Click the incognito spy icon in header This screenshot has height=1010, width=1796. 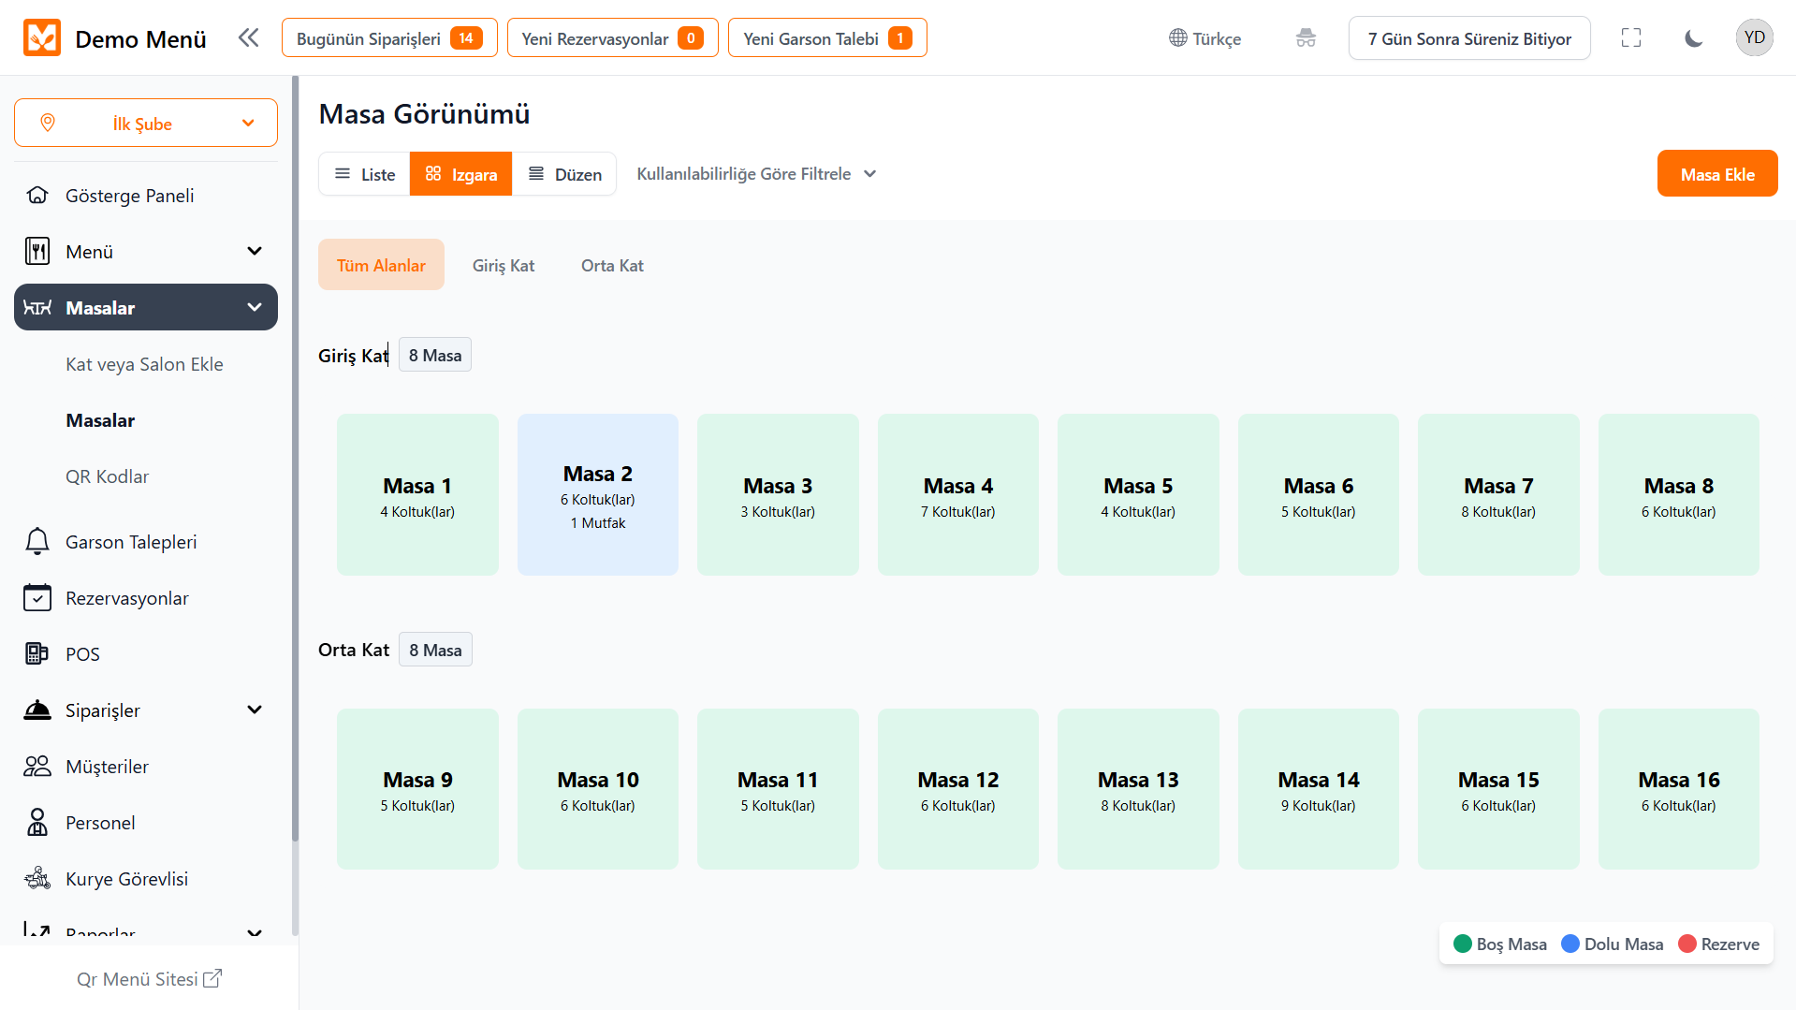tap(1306, 38)
